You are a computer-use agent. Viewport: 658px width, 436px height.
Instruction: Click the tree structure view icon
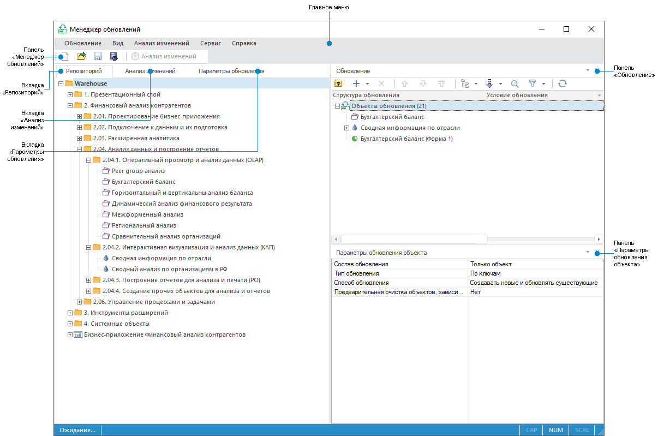(465, 84)
